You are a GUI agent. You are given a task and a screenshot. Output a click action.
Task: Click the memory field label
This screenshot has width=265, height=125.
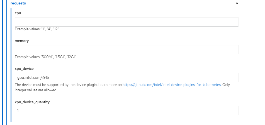[22, 41]
